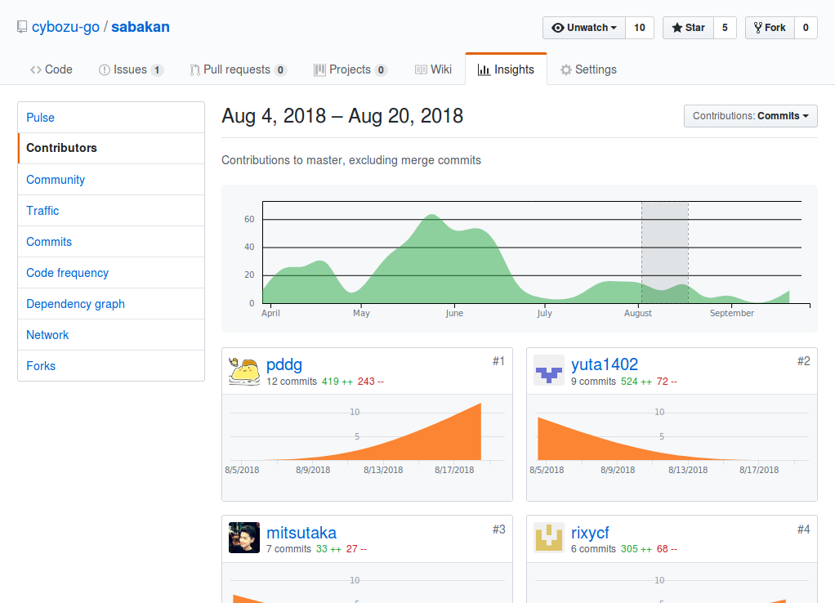Click the Fork branch icon
Image resolution: width=835 pixels, height=603 pixels.
(758, 28)
